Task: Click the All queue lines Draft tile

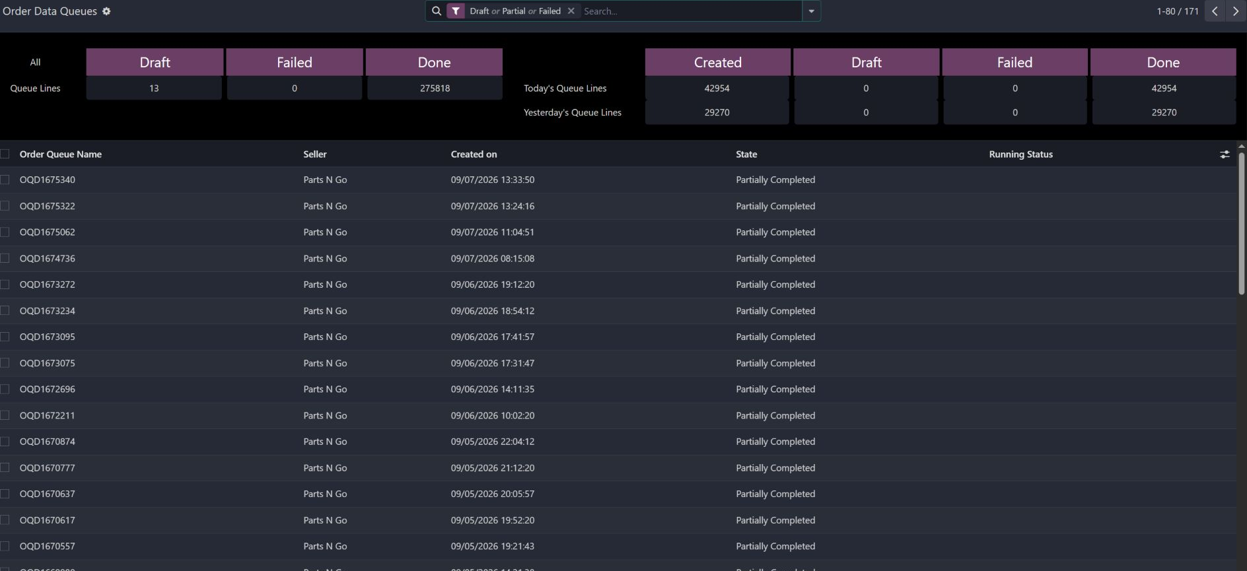Action: pyautogui.click(x=155, y=62)
